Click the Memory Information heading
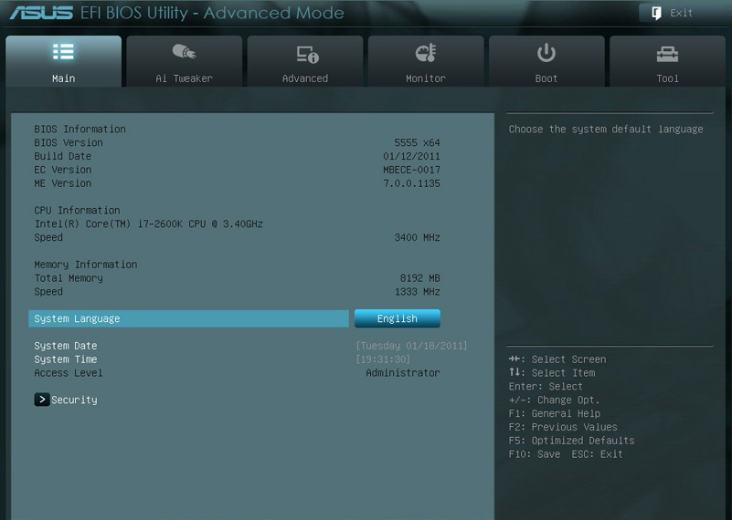Image resolution: width=732 pixels, height=520 pixels. click(x=85, y=265)
